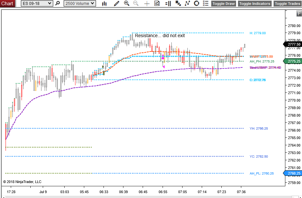
Task: Open the ES 09-18 instrument dropdown
Action: (37, 4)
